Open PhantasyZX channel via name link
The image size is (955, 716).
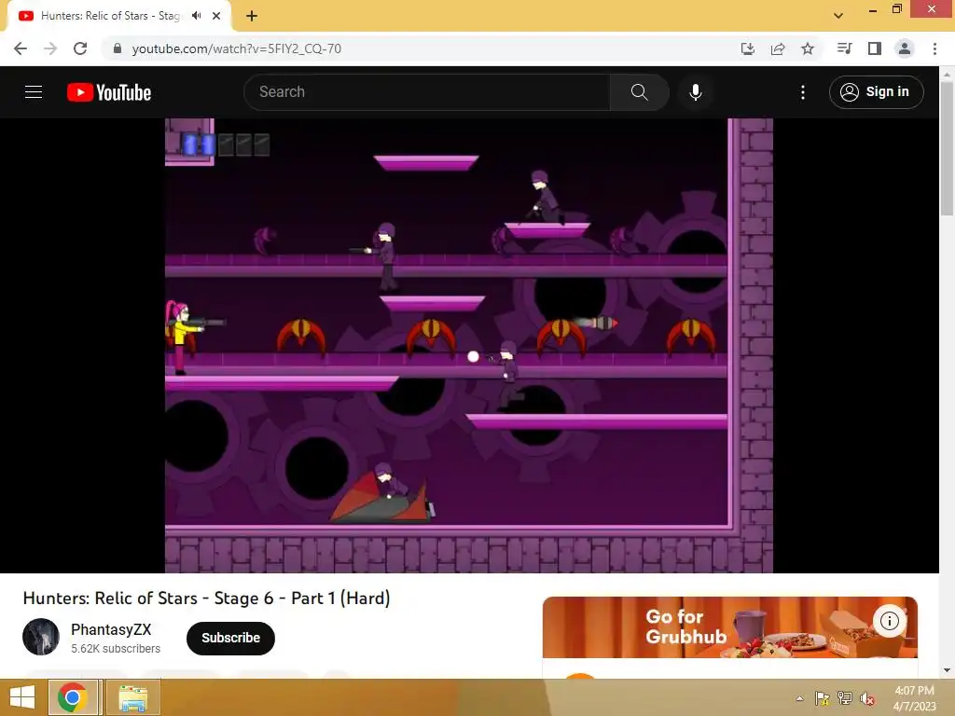point(111,629)
